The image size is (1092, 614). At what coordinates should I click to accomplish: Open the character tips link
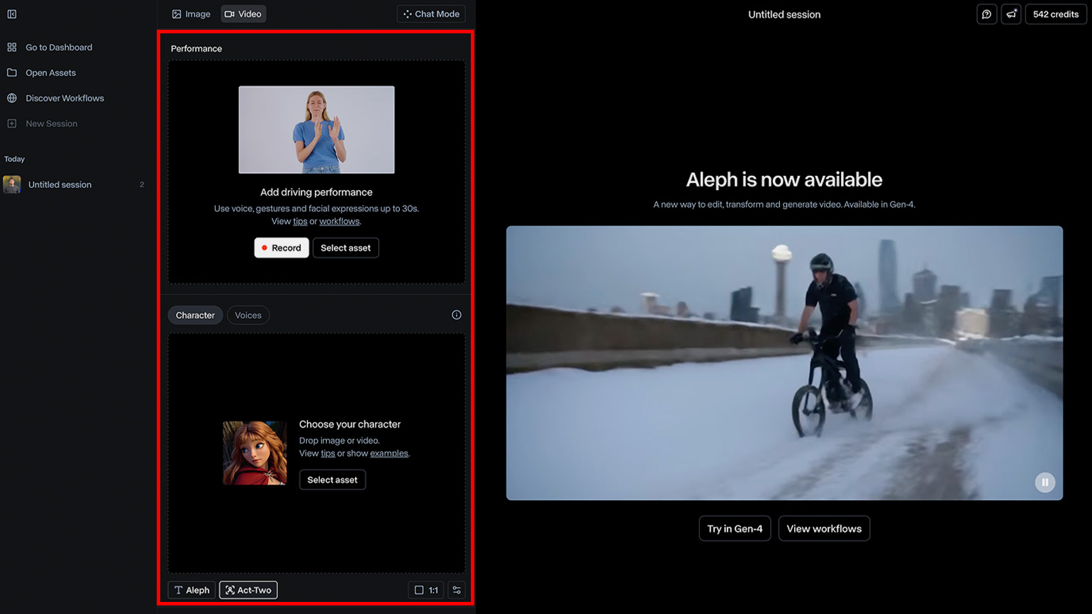(x=328, y=454)
